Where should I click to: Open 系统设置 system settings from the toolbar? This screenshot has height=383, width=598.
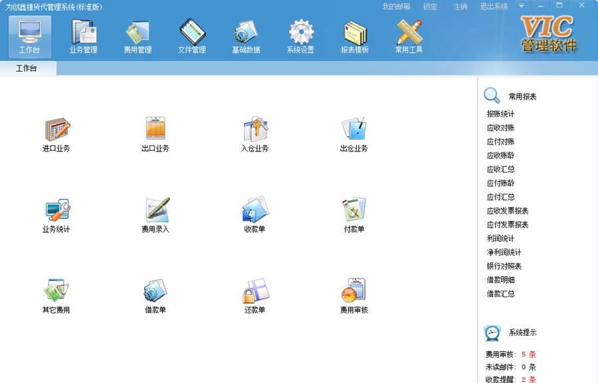pyautogui.click(x=301, y=37)
